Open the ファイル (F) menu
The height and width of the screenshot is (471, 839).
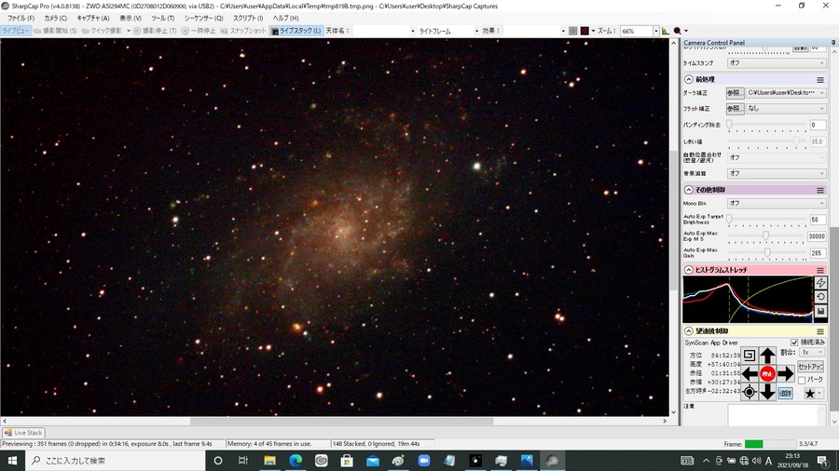pos(21,19)
